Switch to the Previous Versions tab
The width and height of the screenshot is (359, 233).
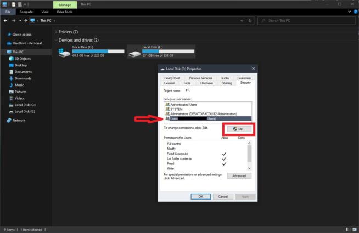click(x=200, y=78)
